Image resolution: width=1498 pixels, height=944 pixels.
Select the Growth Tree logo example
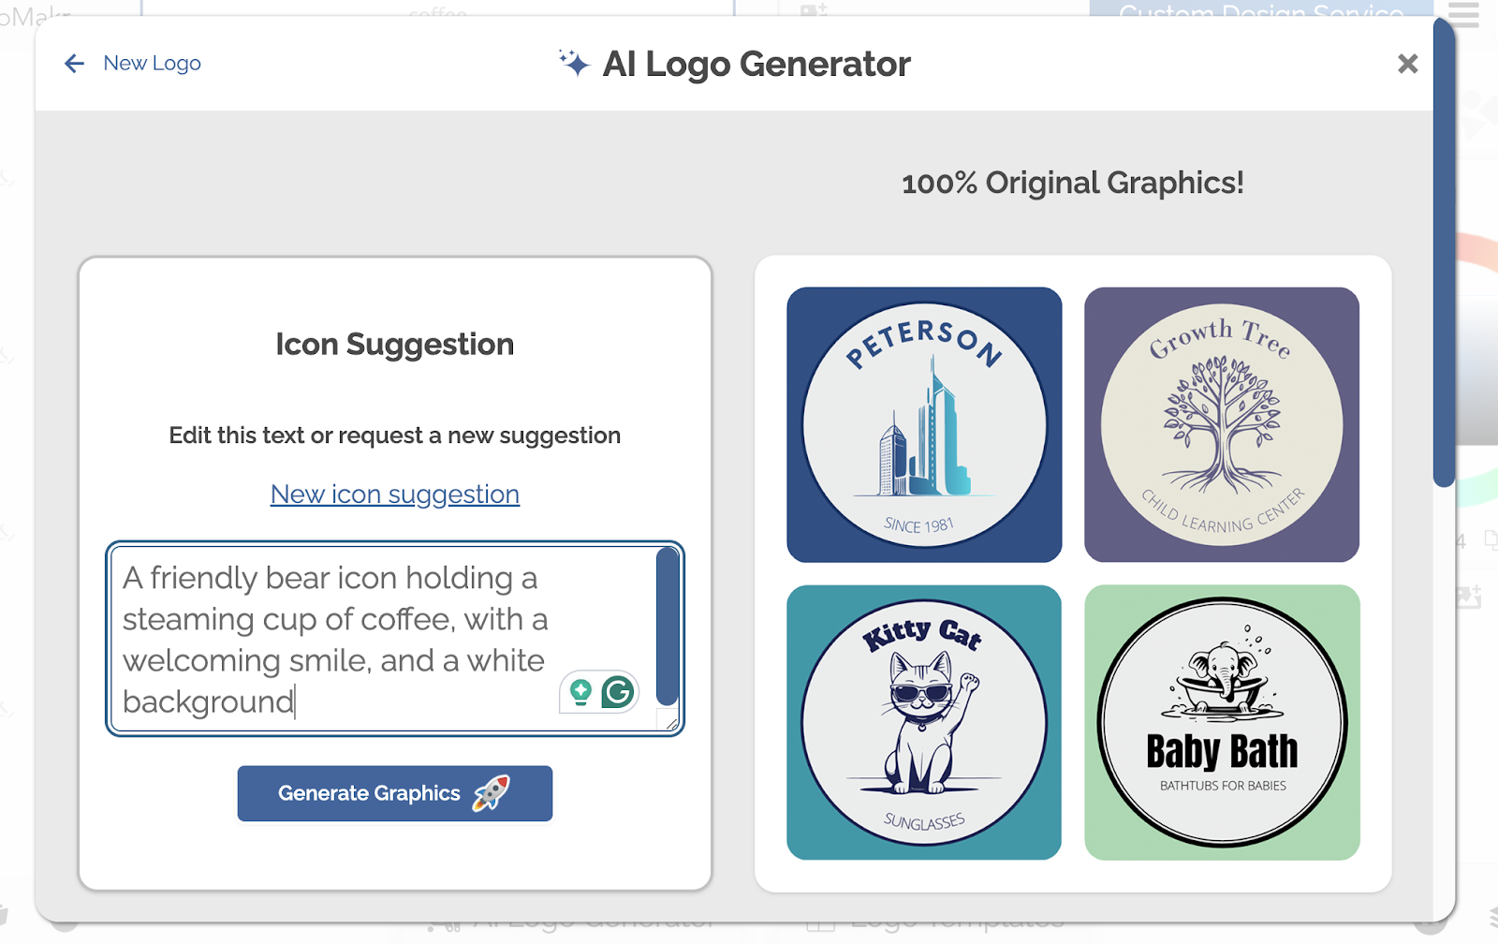tap(1222, 424)
